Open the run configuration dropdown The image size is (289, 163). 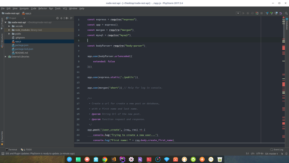pyautogui.click(x=238, y=13)
